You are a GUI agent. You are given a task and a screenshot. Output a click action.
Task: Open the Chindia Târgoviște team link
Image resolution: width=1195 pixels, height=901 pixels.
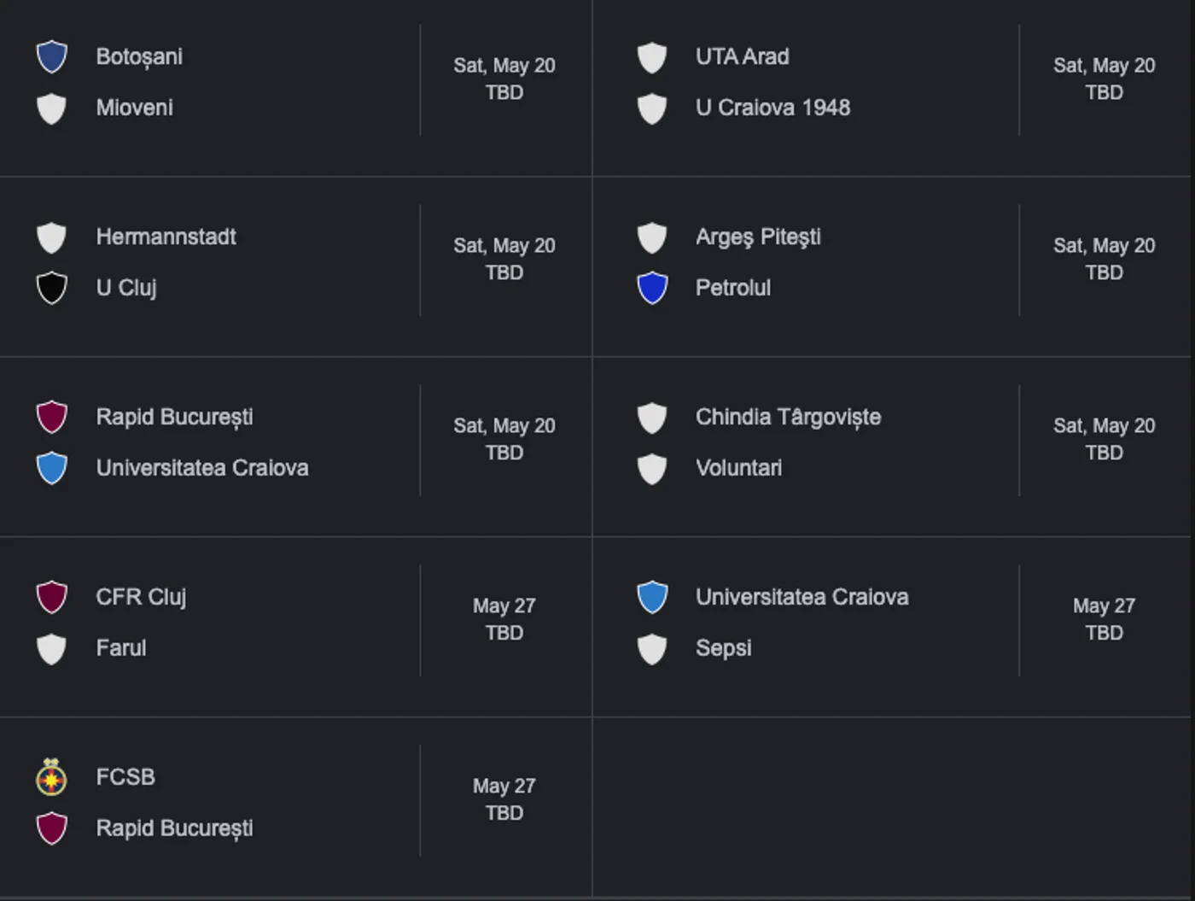[x=789, y=417]
